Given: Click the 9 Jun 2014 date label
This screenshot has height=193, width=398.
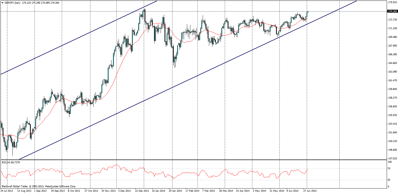Looking at the screenshot, I should pyautogui.click(x=293, y=191).
